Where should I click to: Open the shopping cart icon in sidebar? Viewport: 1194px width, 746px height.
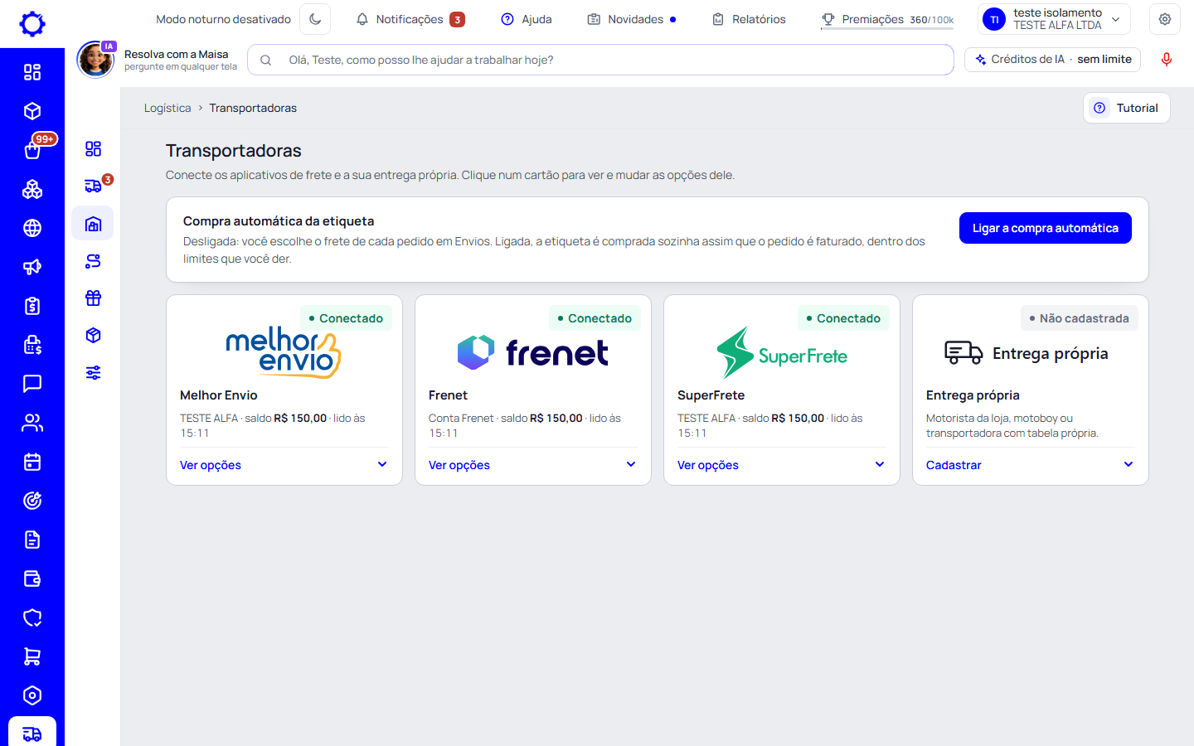pyautogui.click(x=32, y=656)
